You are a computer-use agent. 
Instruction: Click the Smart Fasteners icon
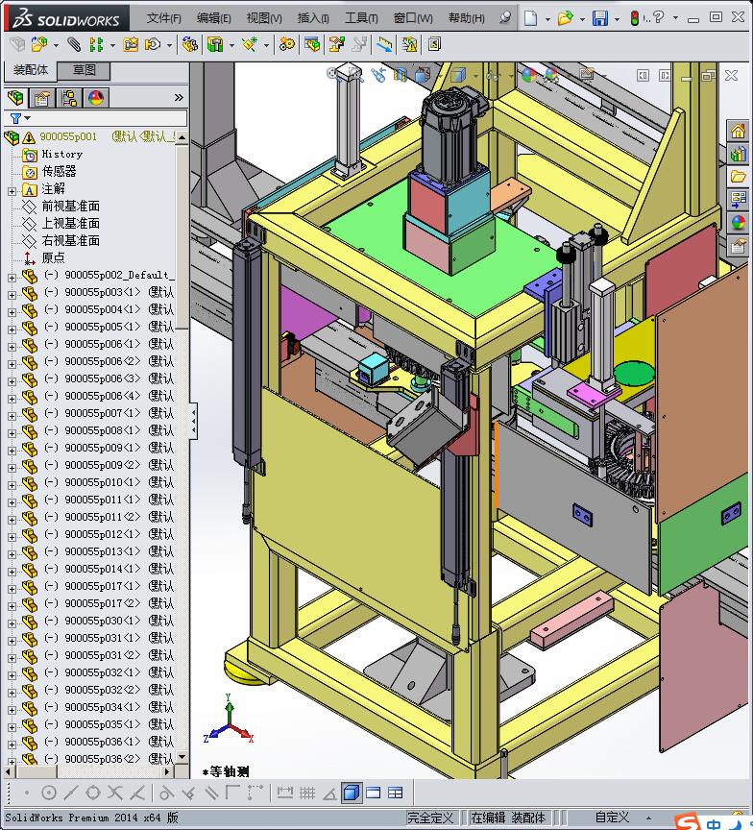[131, 44]
